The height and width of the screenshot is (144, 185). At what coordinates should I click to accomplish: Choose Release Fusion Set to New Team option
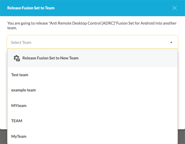(50, 58)
